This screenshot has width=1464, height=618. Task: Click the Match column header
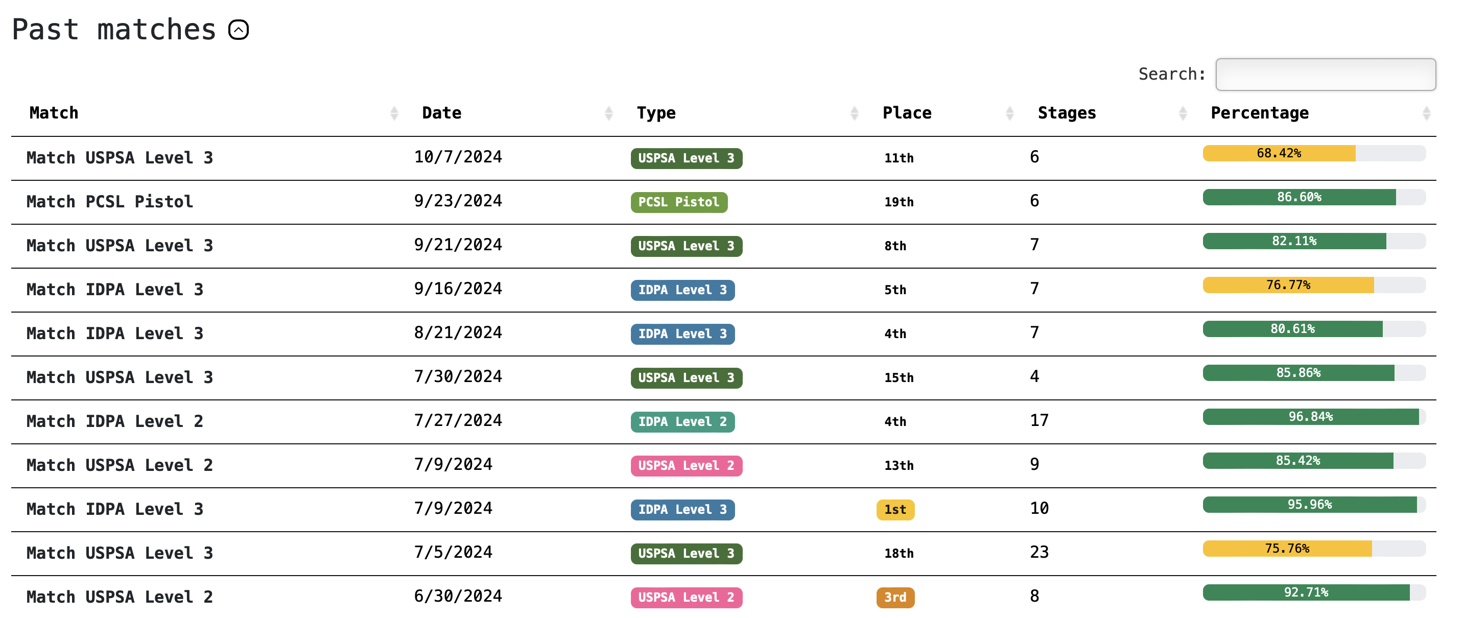(54, 113)
